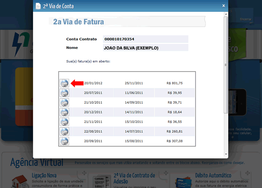This screenshot has width=262, height=188.
Task: Print the invoice due 21/10/2011
Action: click(x=64, y=102)
